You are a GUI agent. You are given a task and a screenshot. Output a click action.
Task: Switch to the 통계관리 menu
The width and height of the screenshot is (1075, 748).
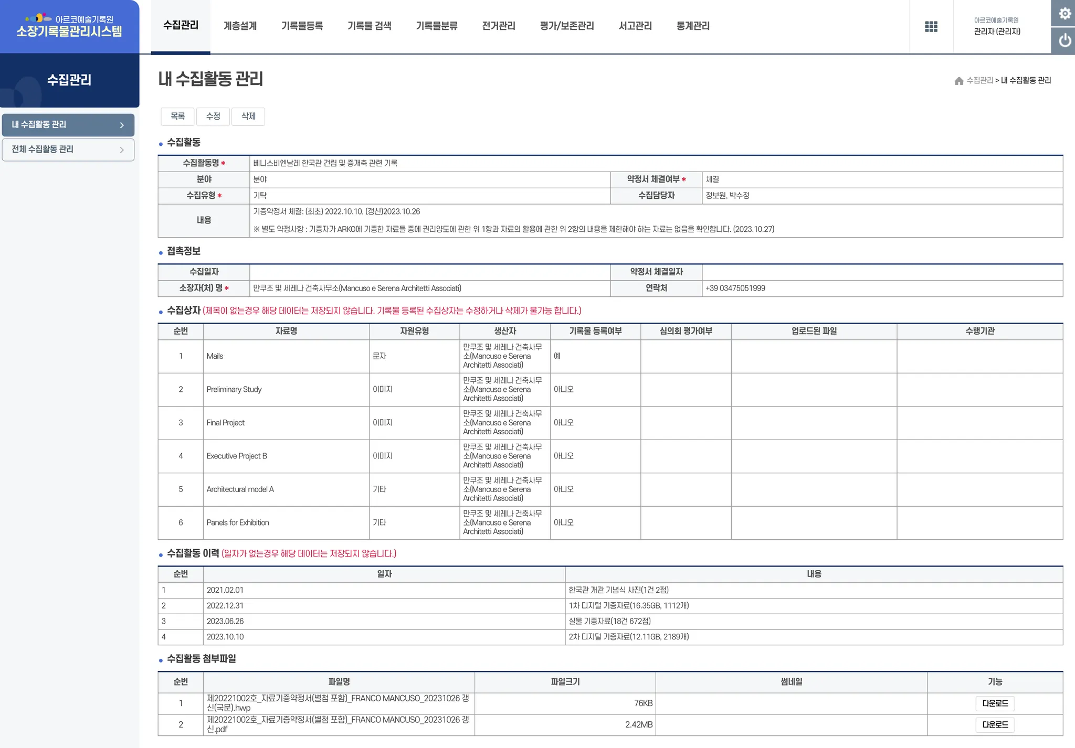692,26
